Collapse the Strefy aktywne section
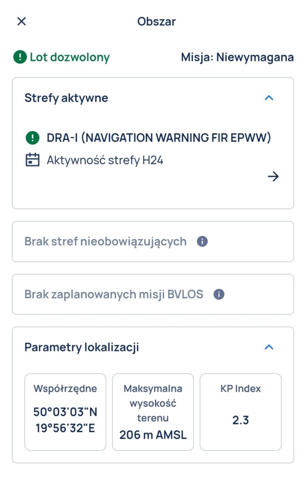306x478 pixels. [269, 98]
